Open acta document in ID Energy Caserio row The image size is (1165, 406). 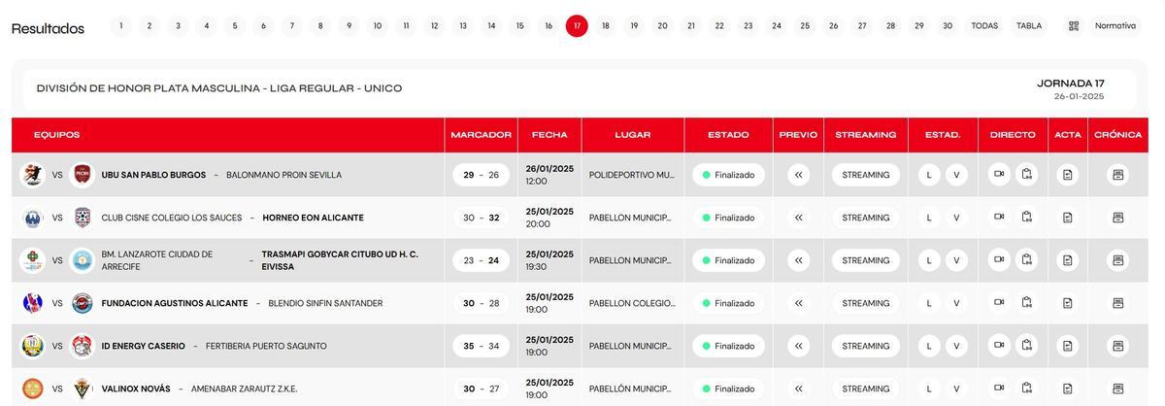1068,346
